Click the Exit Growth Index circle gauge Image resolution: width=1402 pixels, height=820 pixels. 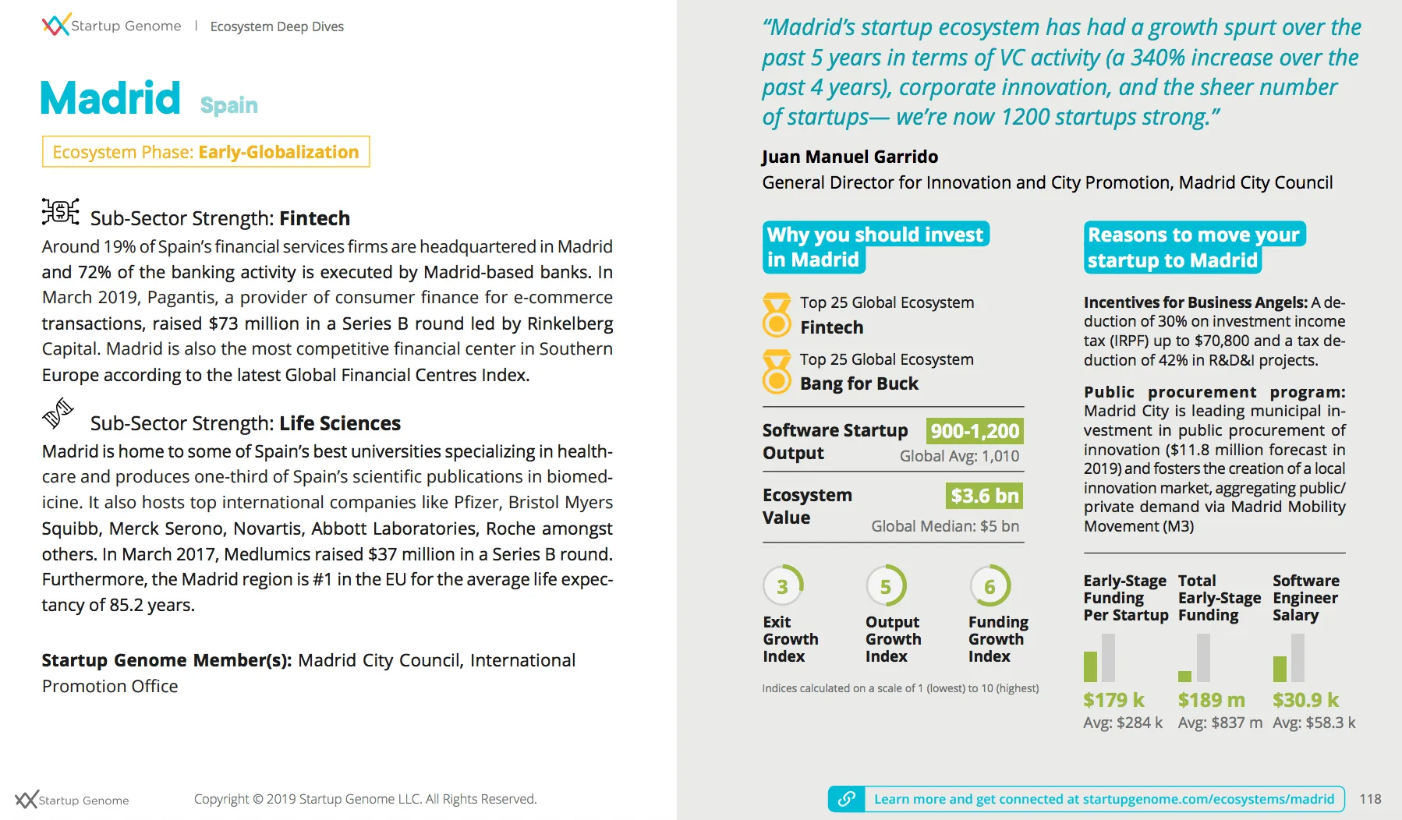coord(782,586)
